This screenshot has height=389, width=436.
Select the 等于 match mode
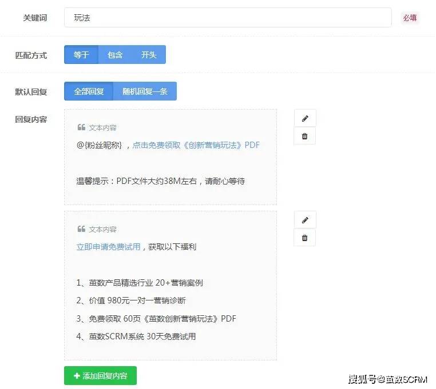[81, 55]
